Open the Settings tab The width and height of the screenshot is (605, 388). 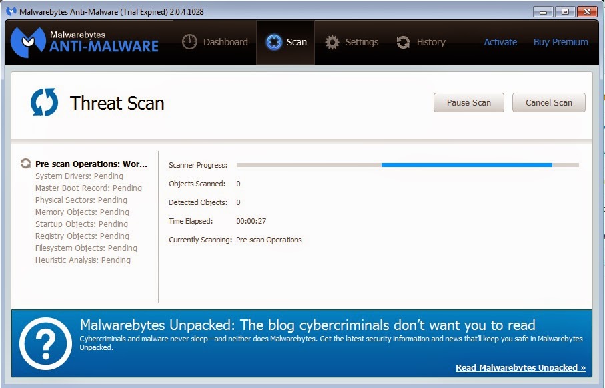click(352, 42)
